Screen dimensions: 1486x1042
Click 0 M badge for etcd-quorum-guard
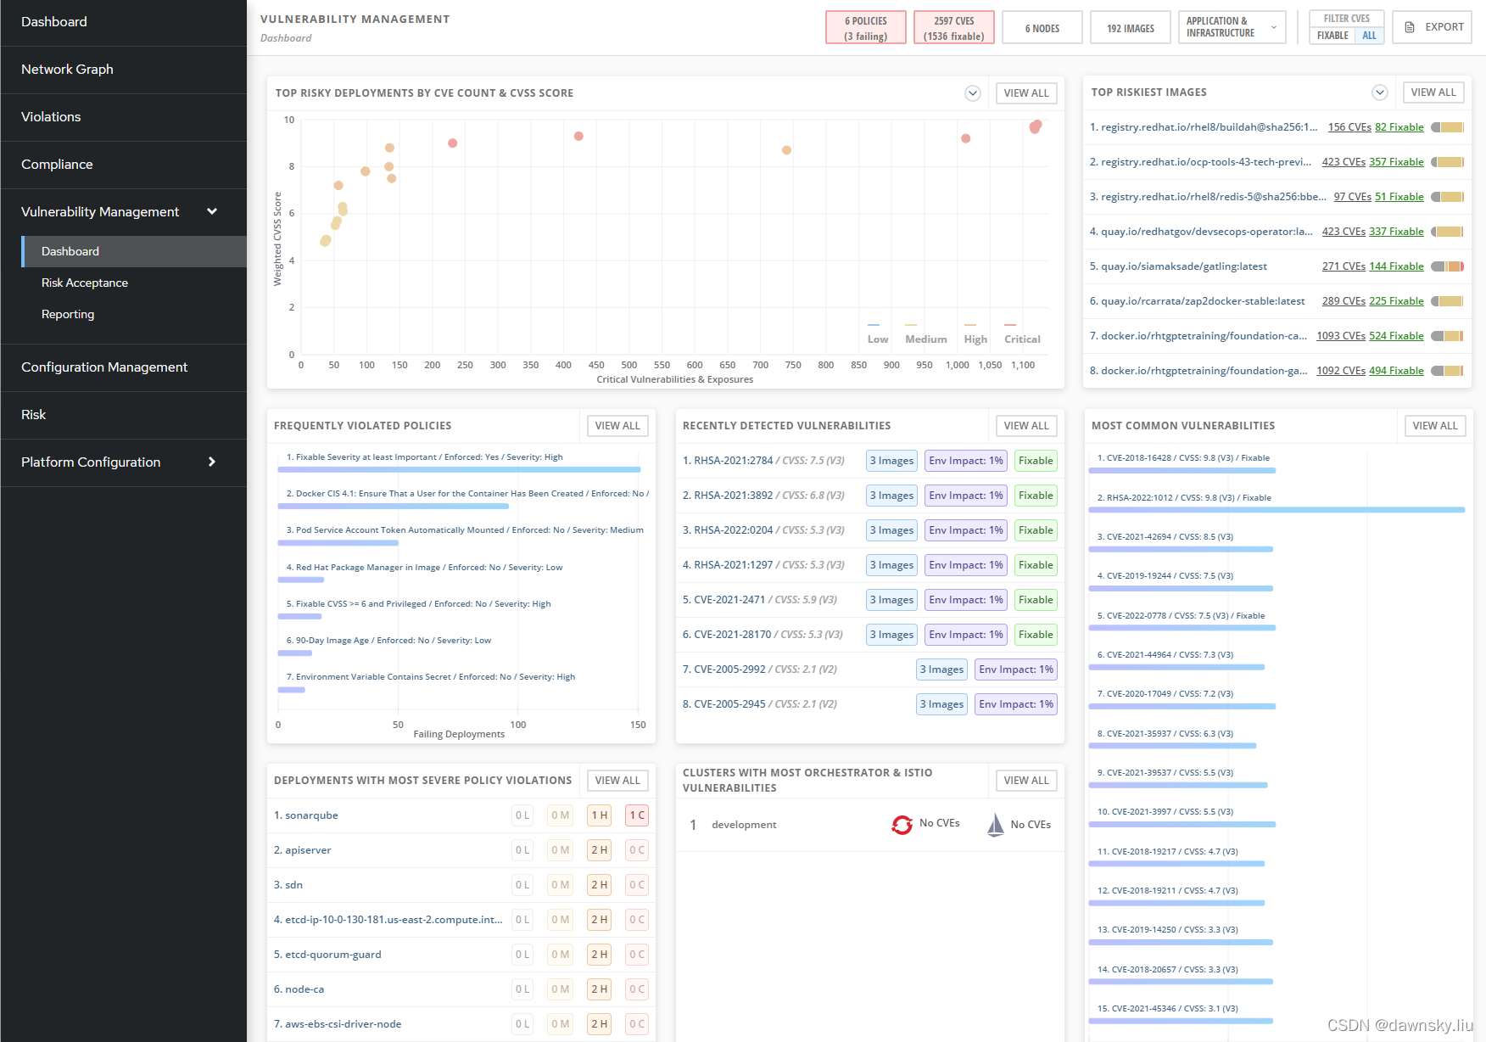coord(560,955)
